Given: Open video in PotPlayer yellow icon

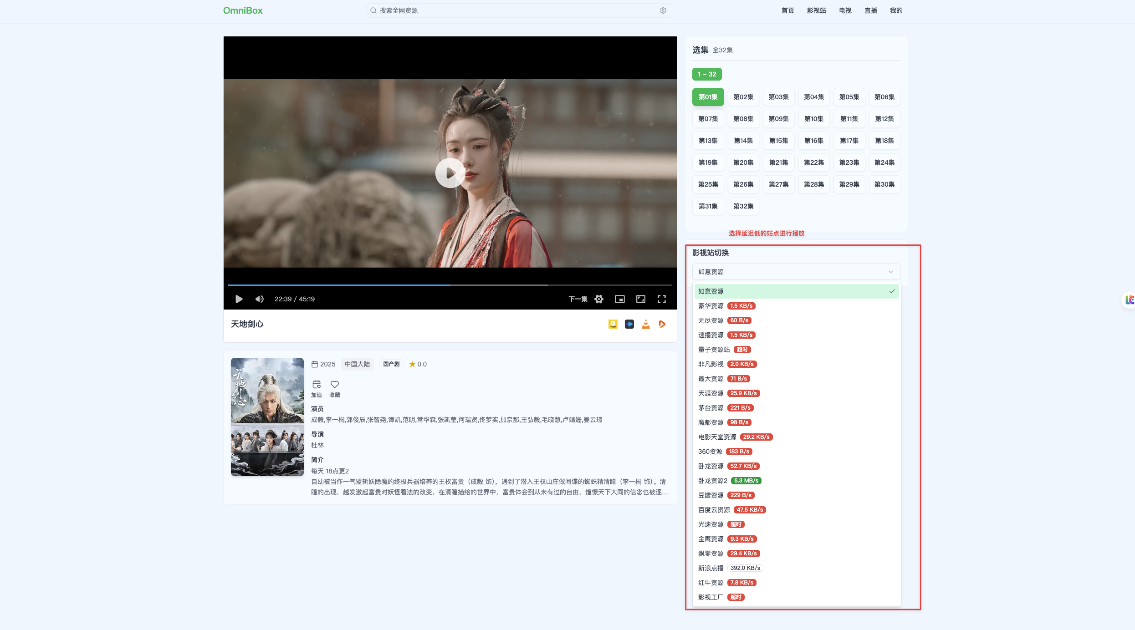Looking at the screenshot, I should (613, 324).
